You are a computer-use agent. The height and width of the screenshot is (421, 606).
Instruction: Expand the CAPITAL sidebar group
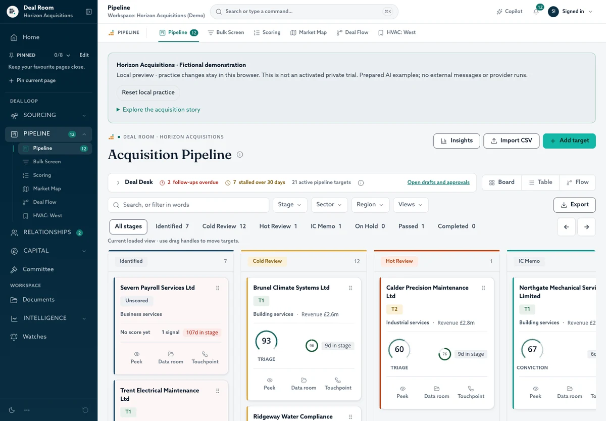(x=48, y=251)
